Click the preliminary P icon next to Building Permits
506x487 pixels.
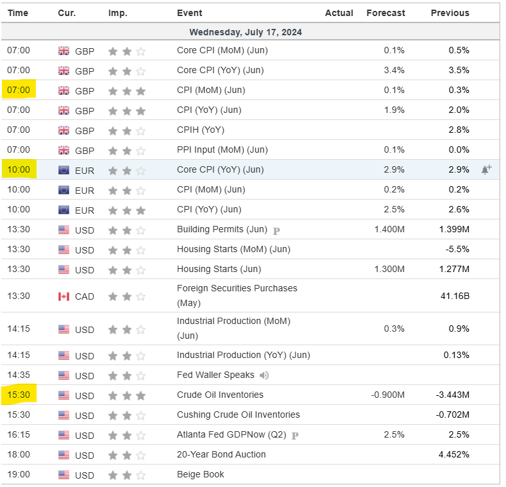point(276,230)
